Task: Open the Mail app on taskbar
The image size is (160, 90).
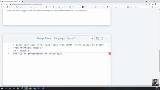Action: point(35,88)
